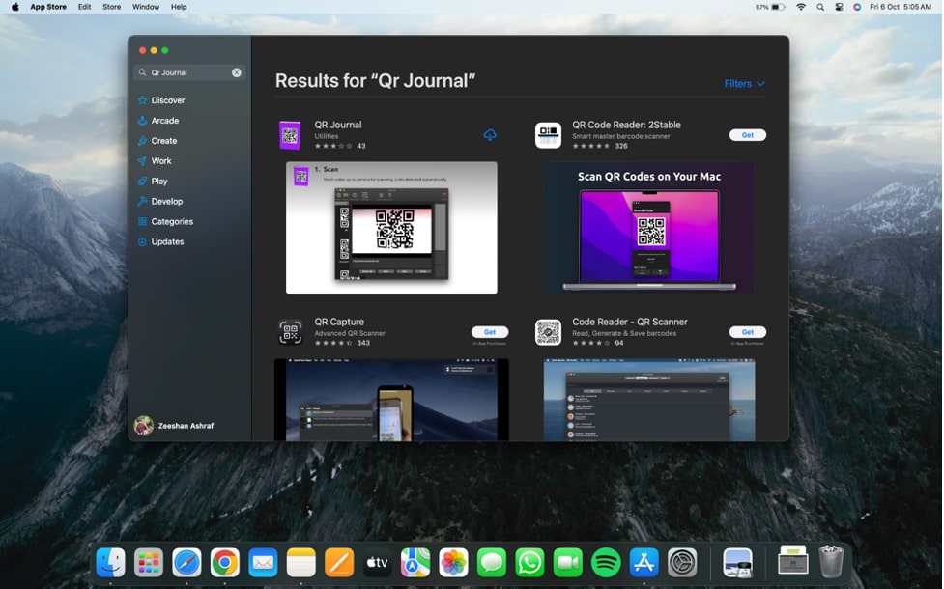View the QR Journal scan screenshot preview
This screenshot has width=944, height=589.
pos(391,227)
